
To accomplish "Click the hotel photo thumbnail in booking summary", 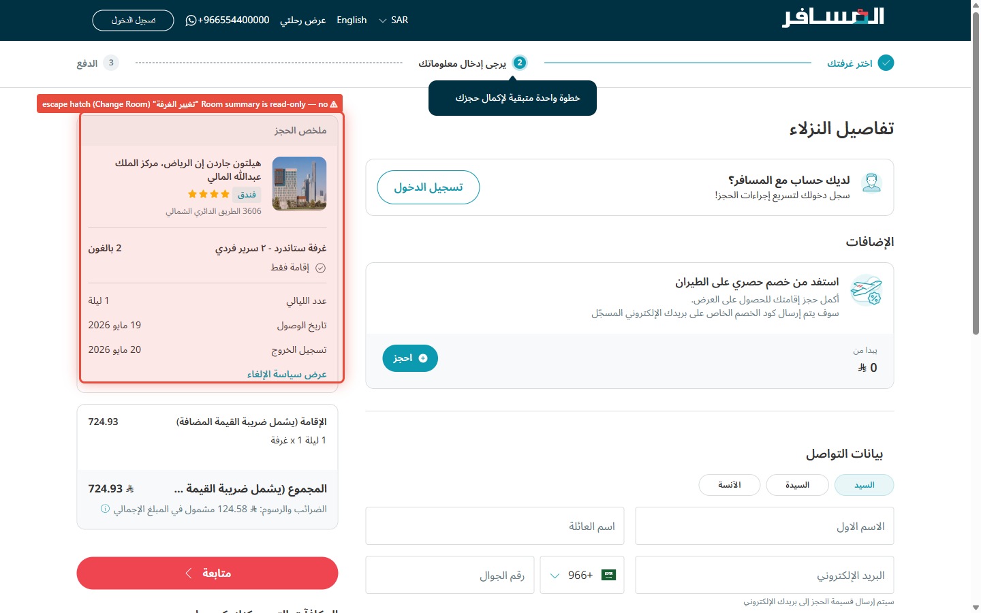I will click(x=300, y=184).
